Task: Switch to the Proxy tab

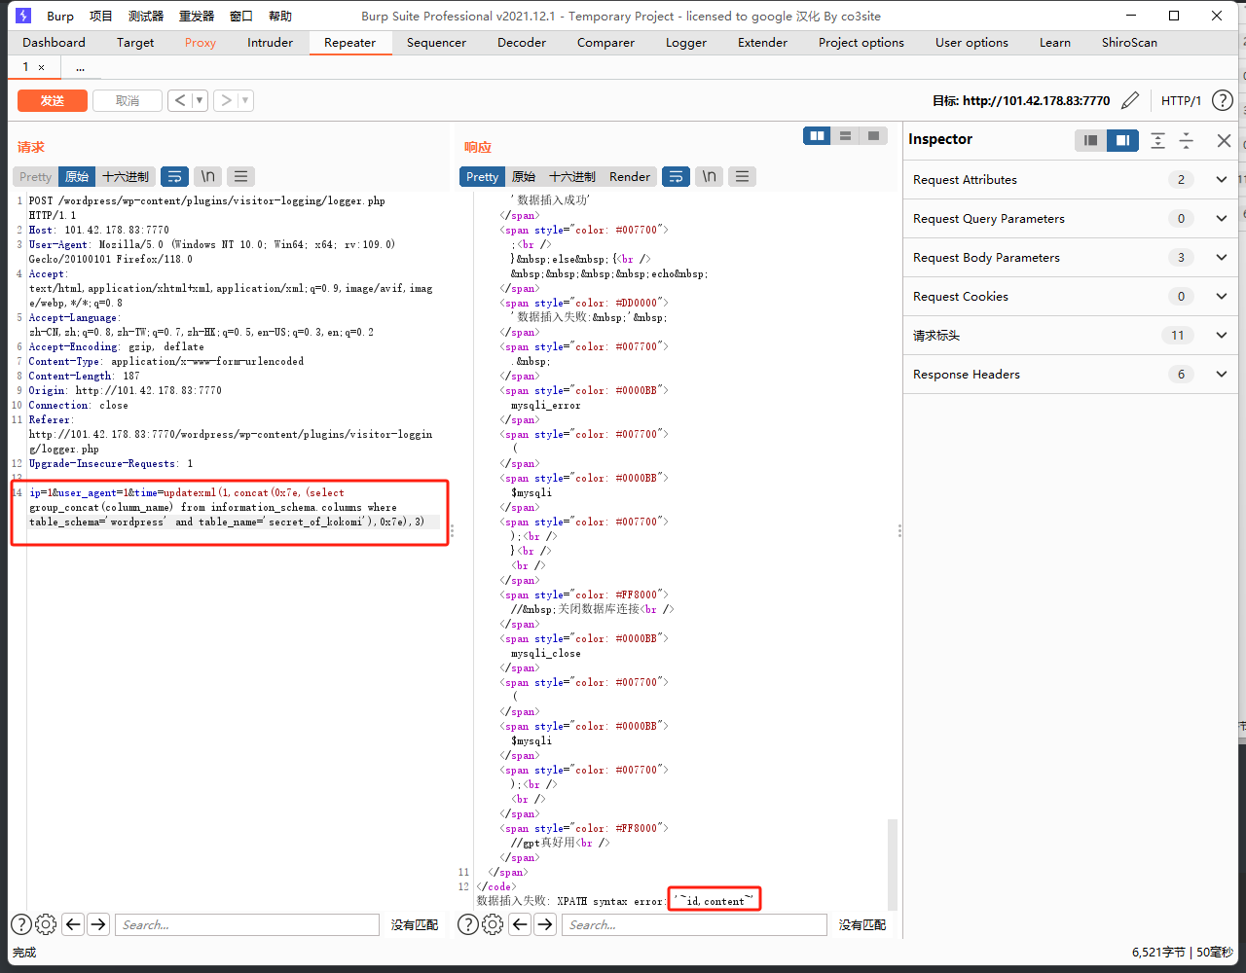Action: (x=201, y=42)
